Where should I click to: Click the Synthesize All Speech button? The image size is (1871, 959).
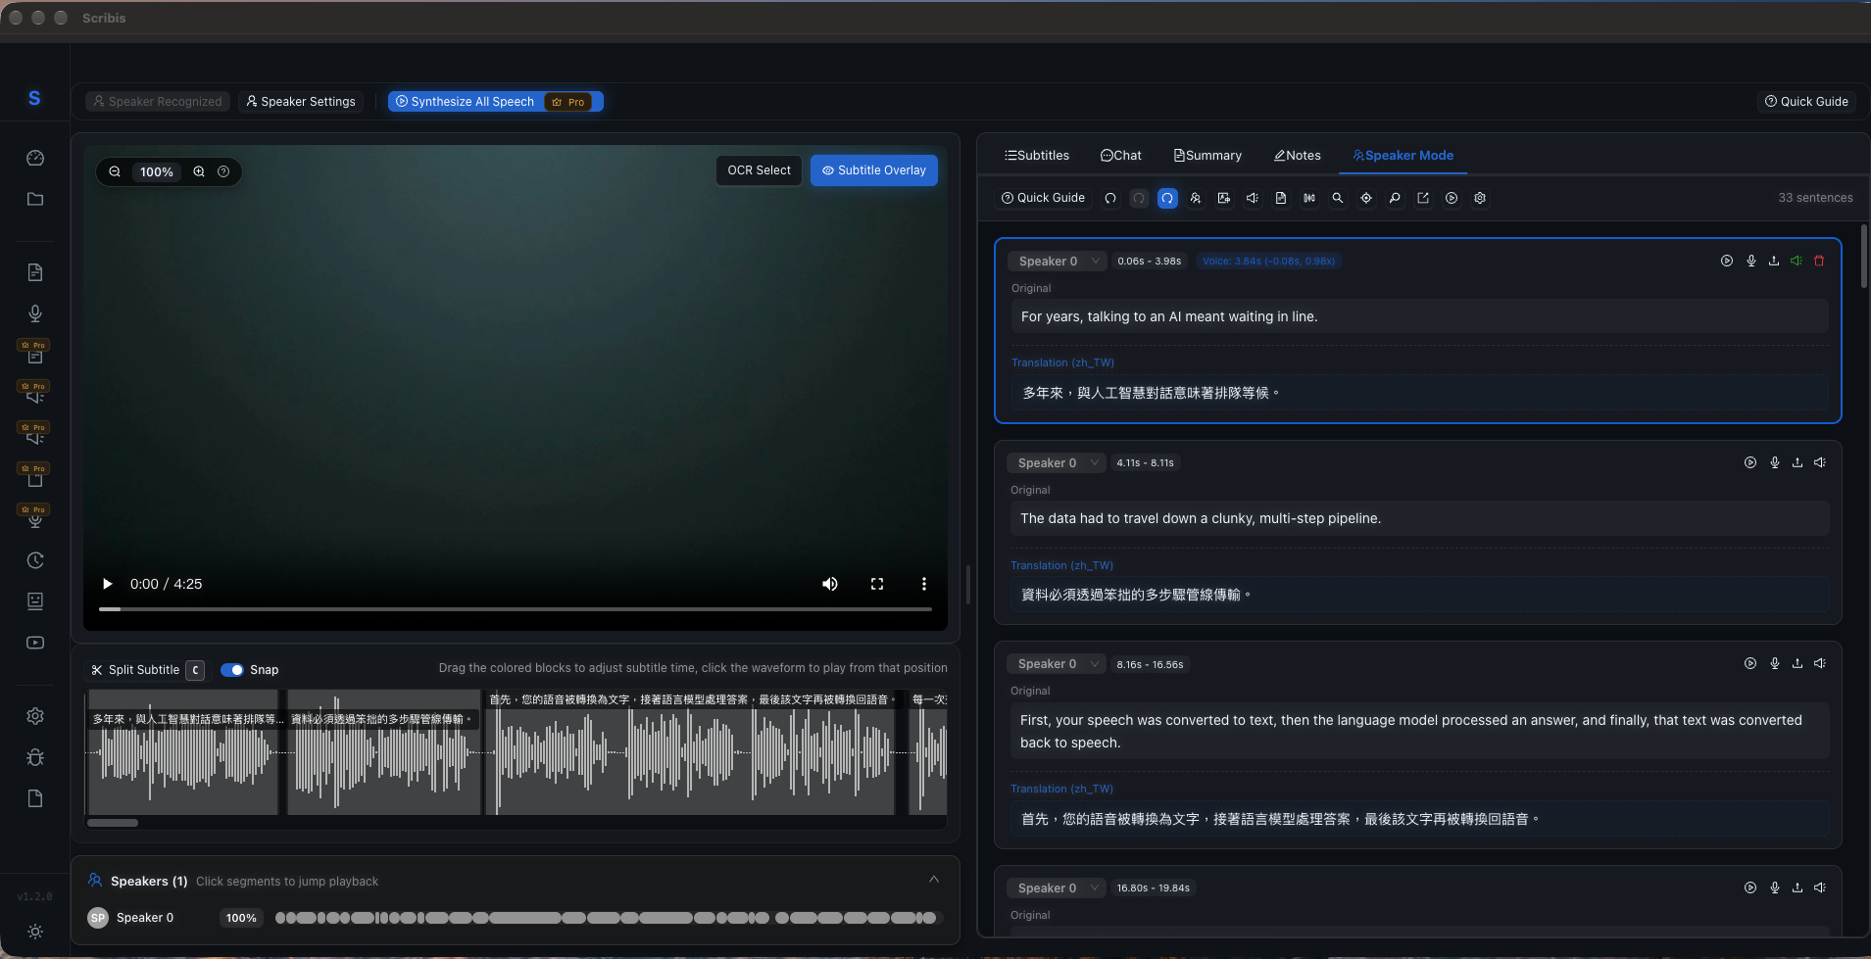point(495,102)
